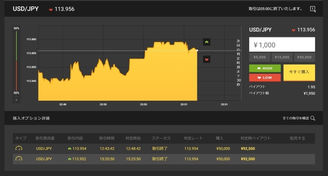Close the sentiment bar with the X
The image size is (328, 176).
[16, 100]
